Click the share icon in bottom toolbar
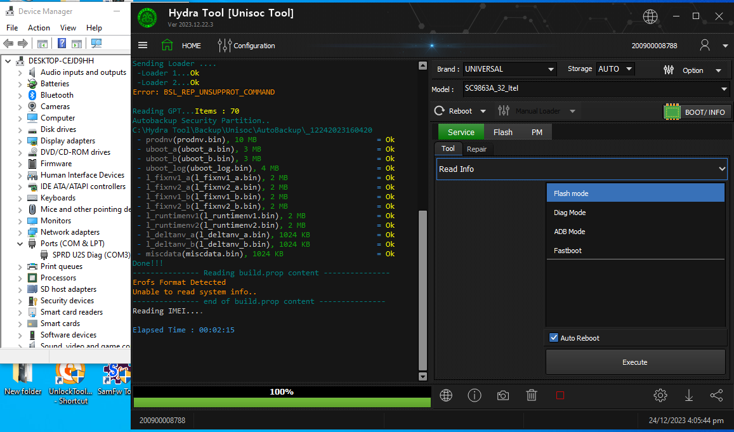Viewport: 734px width, 432px height. pos(716,395)
